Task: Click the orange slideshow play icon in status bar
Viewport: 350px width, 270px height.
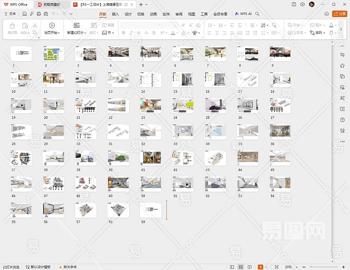Action: (x=261, y=267)
